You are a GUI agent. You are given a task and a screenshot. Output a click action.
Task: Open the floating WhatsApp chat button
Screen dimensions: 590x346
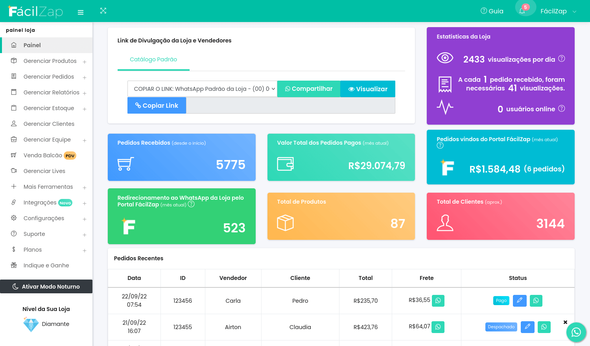point(576,332)
